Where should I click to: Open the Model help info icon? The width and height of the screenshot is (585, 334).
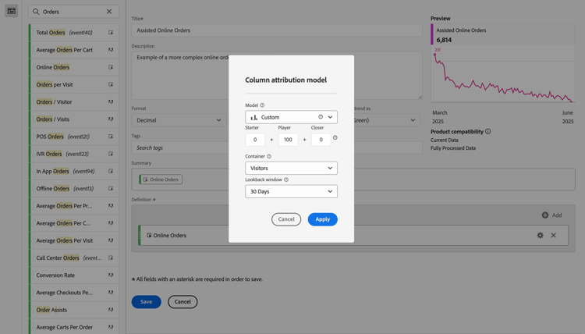[x=262, y=105]
